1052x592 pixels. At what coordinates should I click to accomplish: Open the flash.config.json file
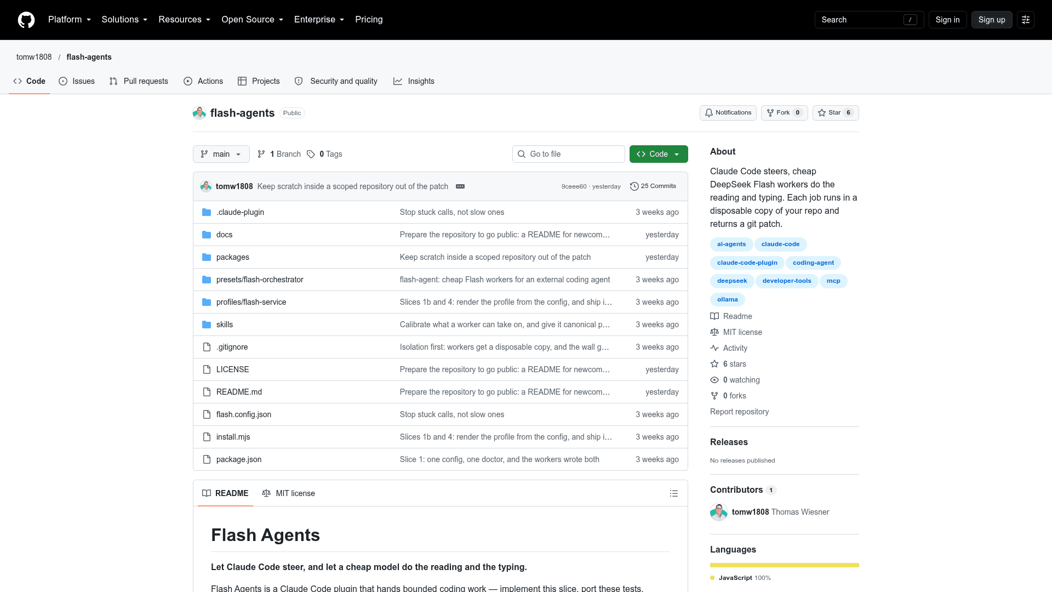(244, 414)
